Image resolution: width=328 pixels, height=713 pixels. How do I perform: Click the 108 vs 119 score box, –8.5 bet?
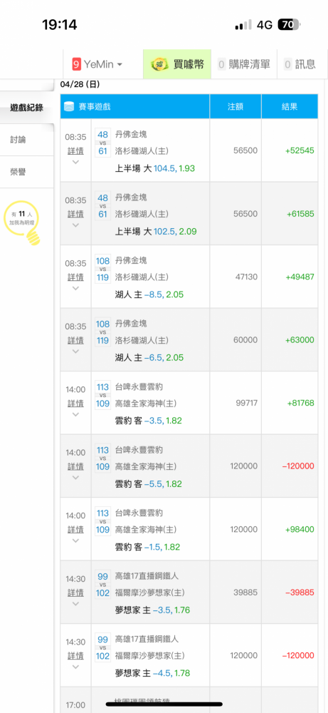(x=103, y=269)
